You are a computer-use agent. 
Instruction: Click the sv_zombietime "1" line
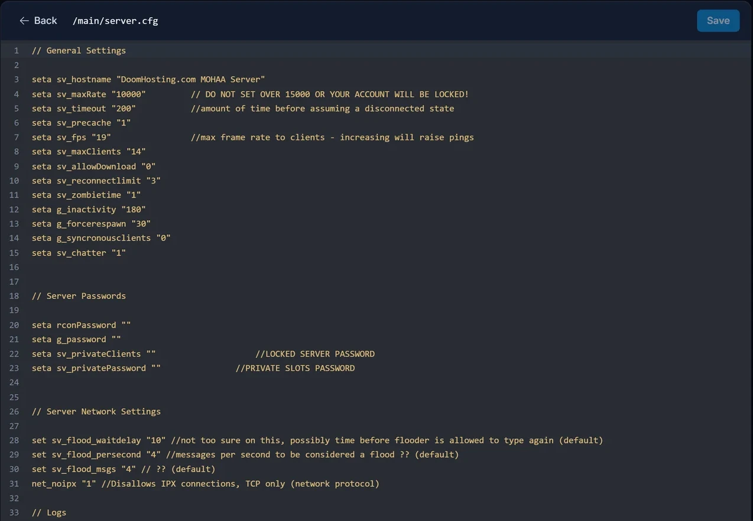[x=86, y=195]
